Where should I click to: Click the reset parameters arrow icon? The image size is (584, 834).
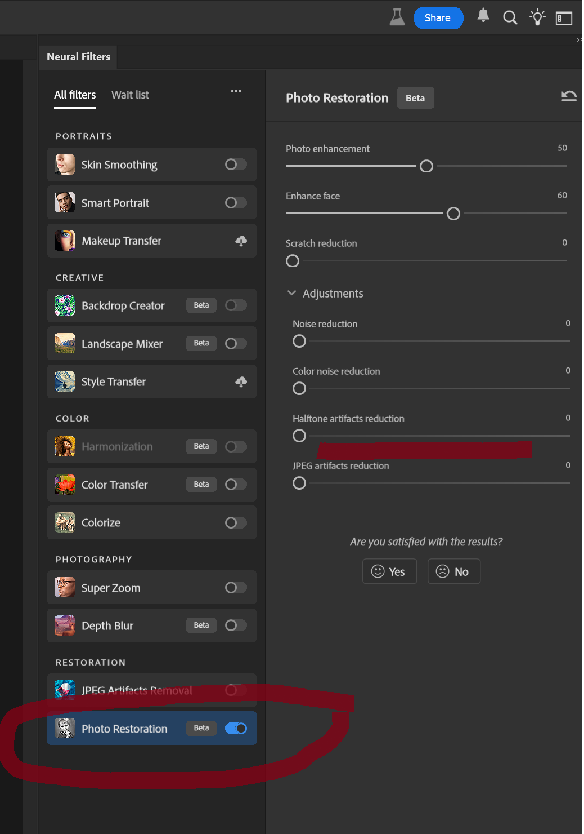click(x=569, y=96)
